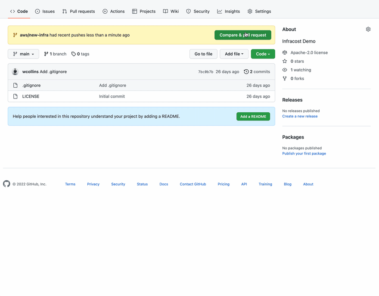This screenshot has width=379, height=296.
Task: Expand the Add file dropdown
Action: 234,54
